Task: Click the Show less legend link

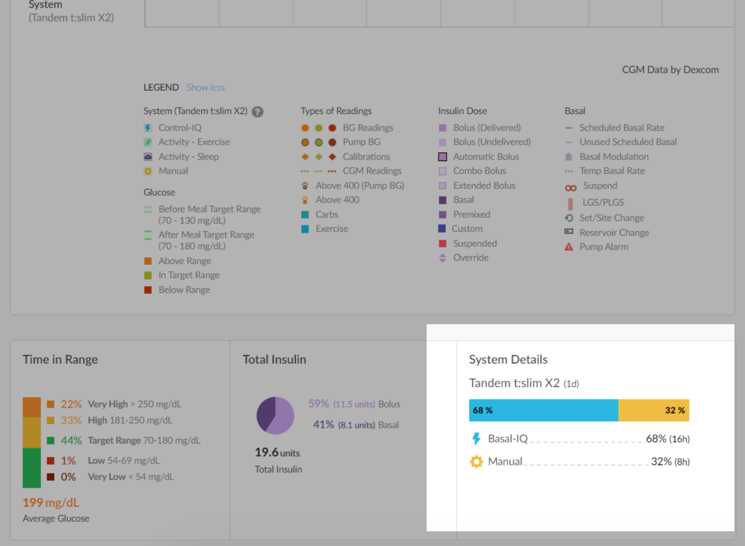Action: tap(205, 87)
